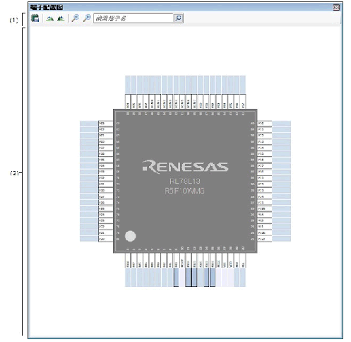Screen dimensions: 351x342
Task: Select pin 21 label on chip's right side
Action: tap(265, 239)
